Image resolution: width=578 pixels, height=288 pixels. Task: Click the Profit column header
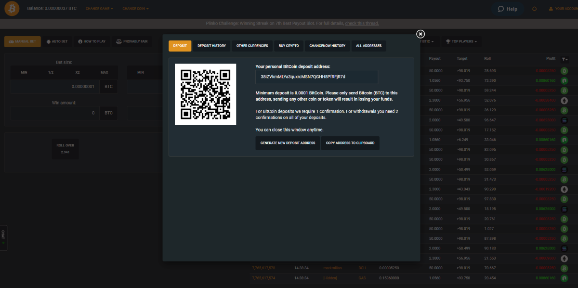pyautogui.click(x=551, y=58)
